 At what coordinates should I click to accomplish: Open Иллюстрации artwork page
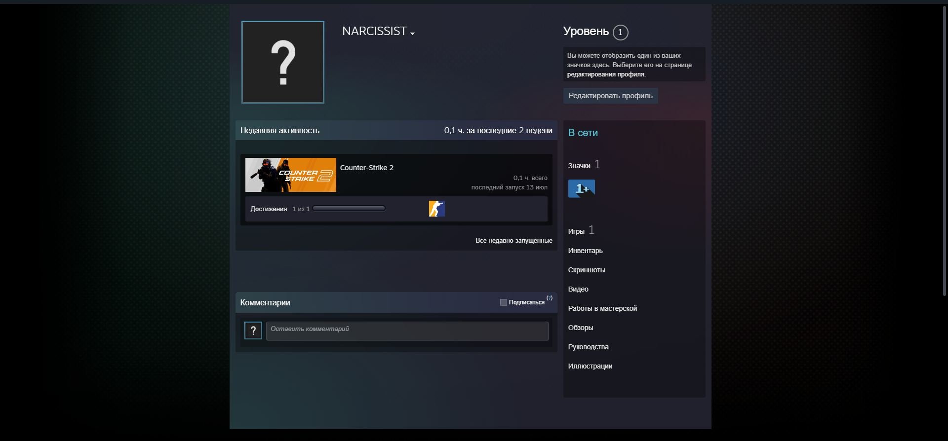(591, 366)
